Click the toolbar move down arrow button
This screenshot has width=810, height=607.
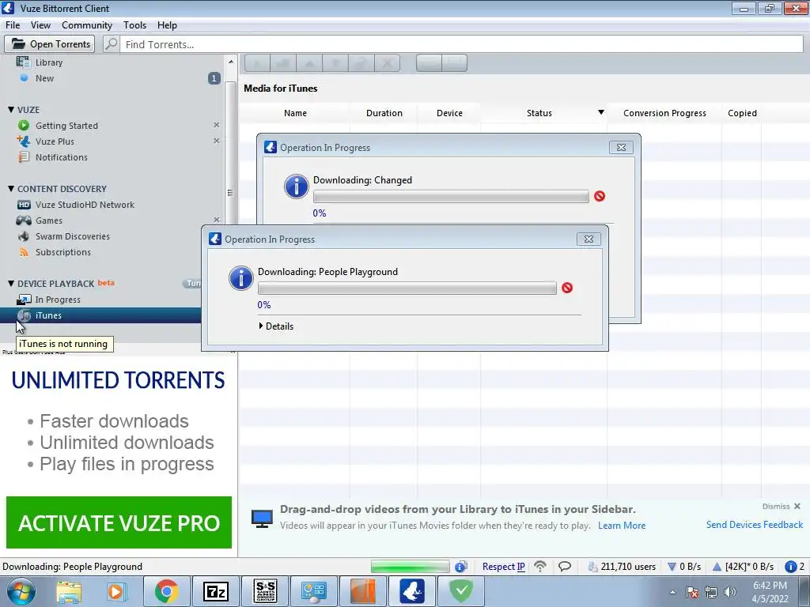[x=335, y=63]
